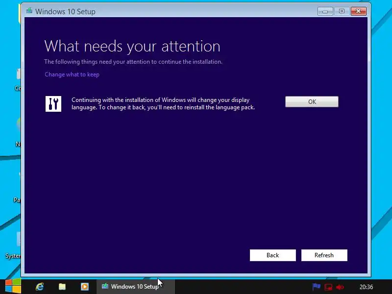The height and width of the screenshot is (294, 392).
Task: Click the Windows 10 Setup title bar icon
Action: click(29, 11)
